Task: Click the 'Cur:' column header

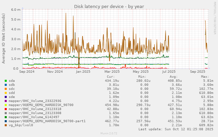Action: point(115,77)
